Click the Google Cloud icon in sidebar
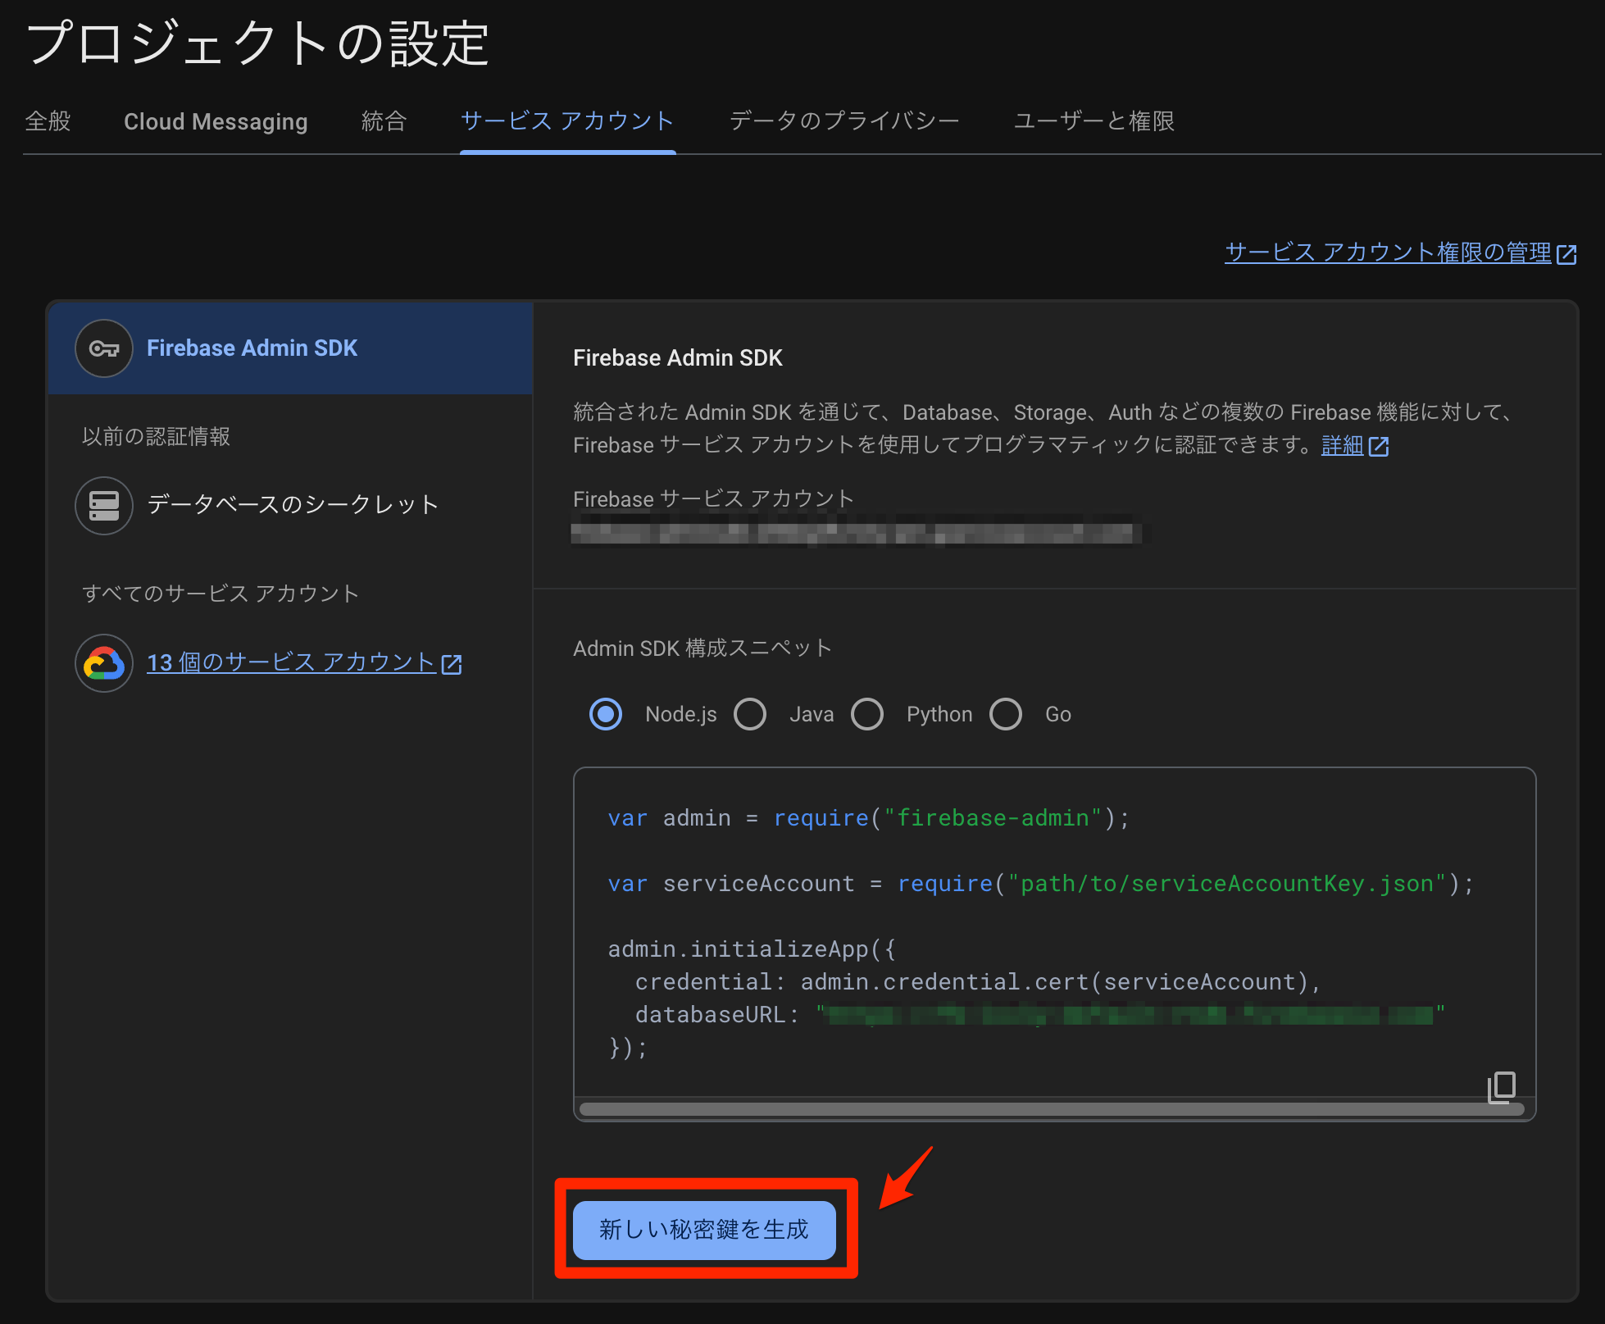 (x=103, y=663)
